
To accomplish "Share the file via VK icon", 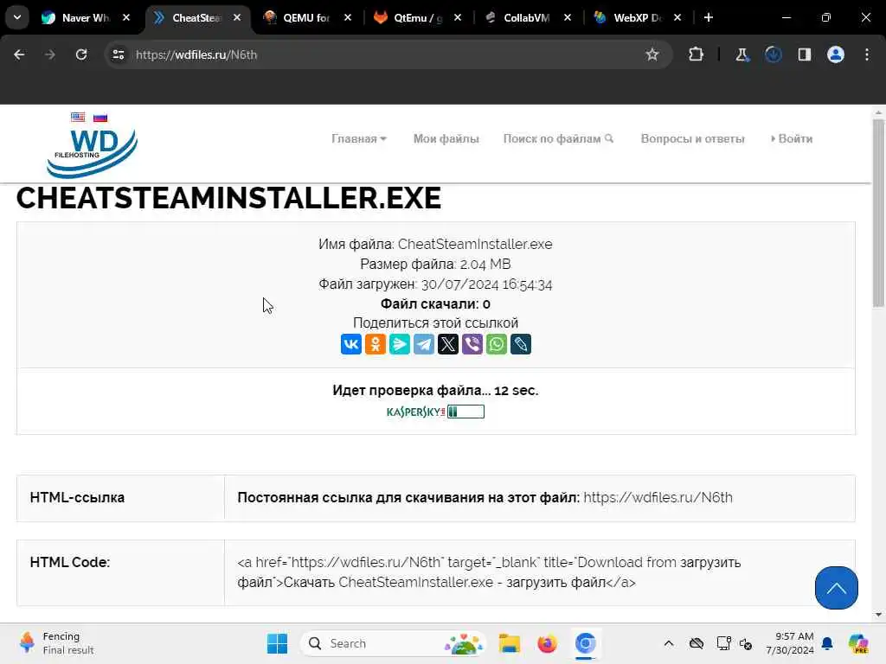I will [351, 344].
